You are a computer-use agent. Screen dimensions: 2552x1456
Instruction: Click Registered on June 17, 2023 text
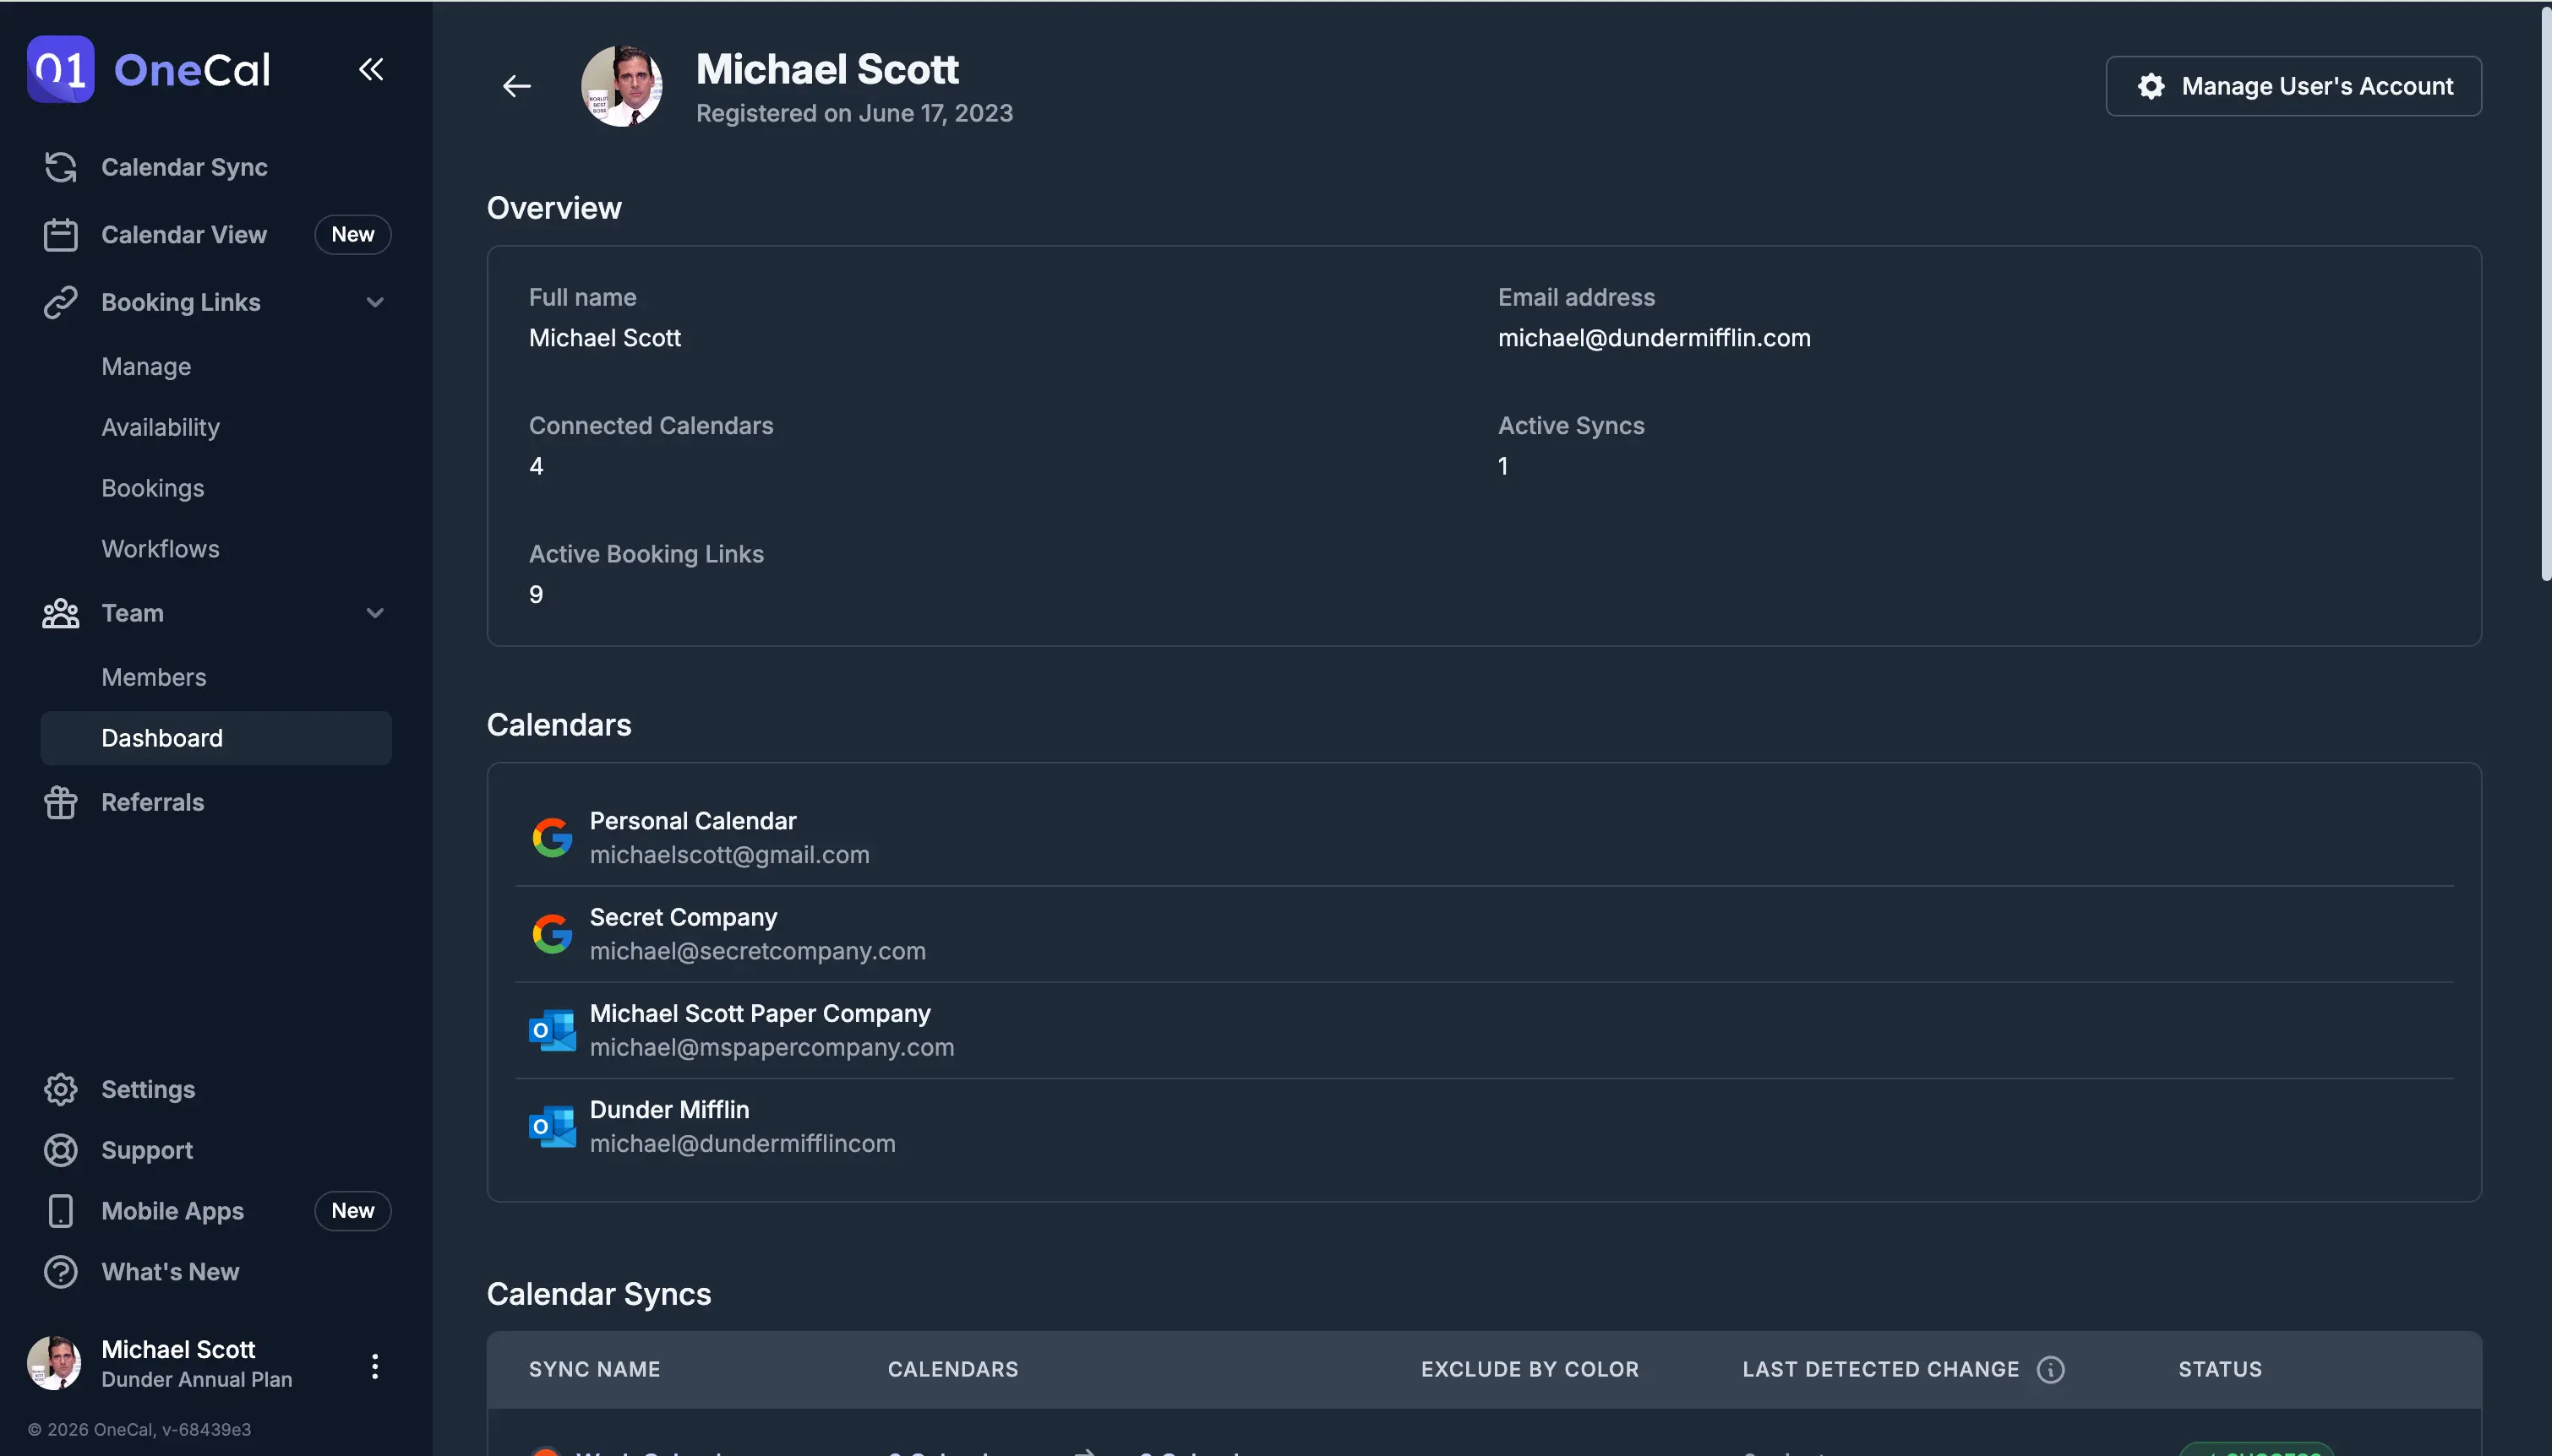click(x=854, y=113)
